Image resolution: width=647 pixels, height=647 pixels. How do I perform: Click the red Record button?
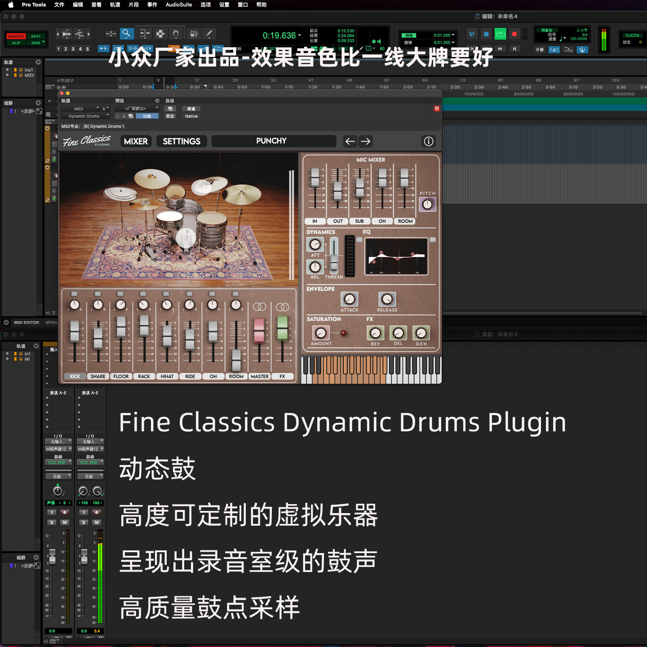coord(514,34)
